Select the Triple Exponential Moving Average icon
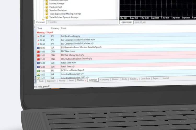 (47, 14)
